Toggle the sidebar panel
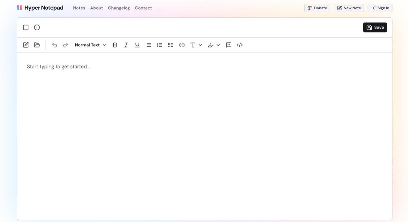 point(26,27)
